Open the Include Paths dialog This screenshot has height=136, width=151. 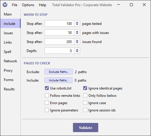(x=59, y=80)
